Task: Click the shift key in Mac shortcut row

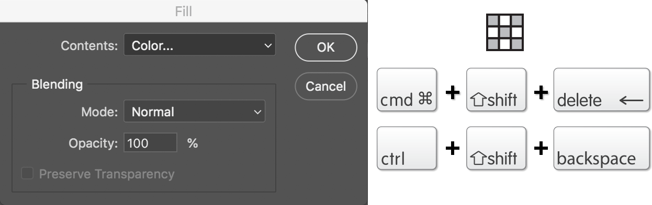Action: pyautogui.click(x=496, y=89)
